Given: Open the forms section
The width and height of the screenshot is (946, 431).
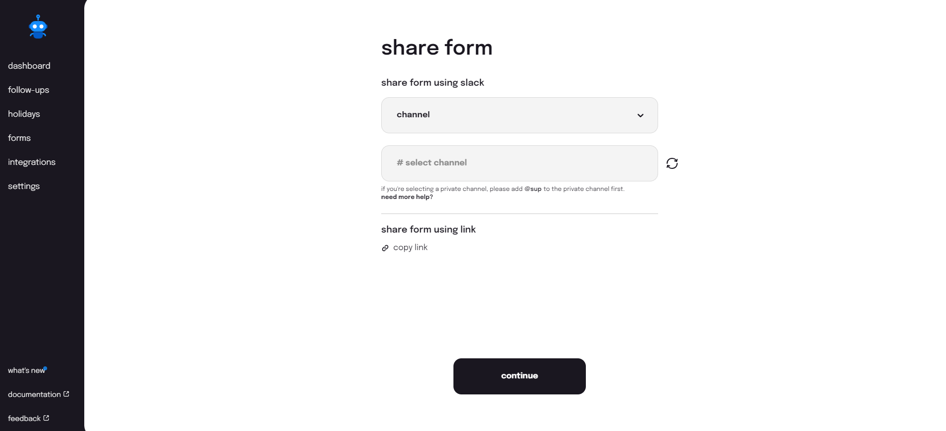Looking at the screenshot, I should pos(20,138).
